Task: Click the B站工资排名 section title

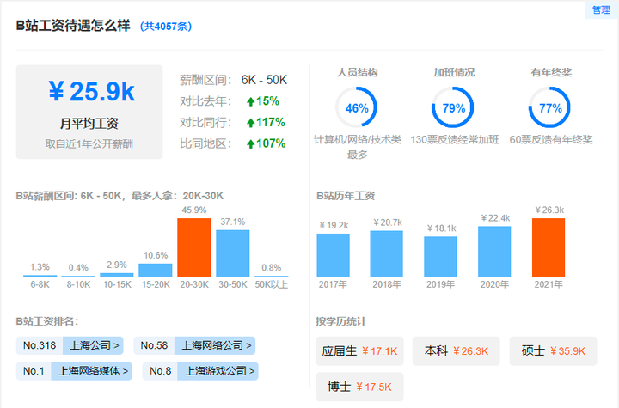Action: 47,321
